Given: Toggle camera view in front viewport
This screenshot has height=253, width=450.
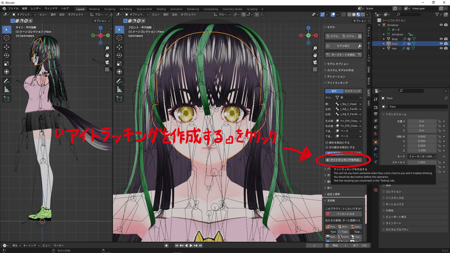Looking at the screenshot, I should pyautogui.click(x=315, y=62).
